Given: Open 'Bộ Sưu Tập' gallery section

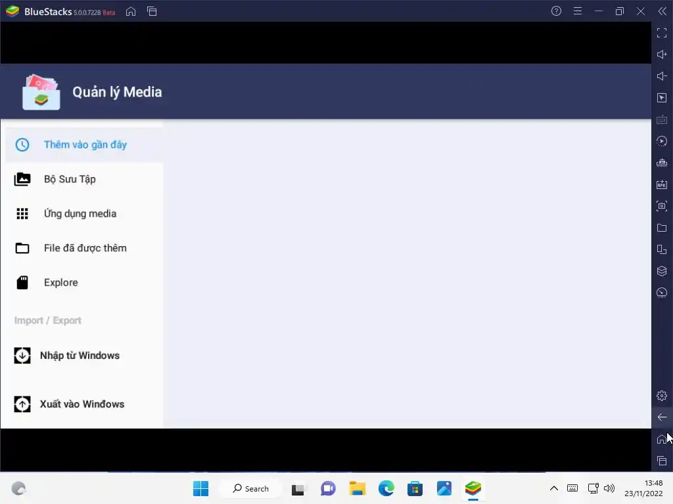Looking at the screenshot, I should click(84, 179).
